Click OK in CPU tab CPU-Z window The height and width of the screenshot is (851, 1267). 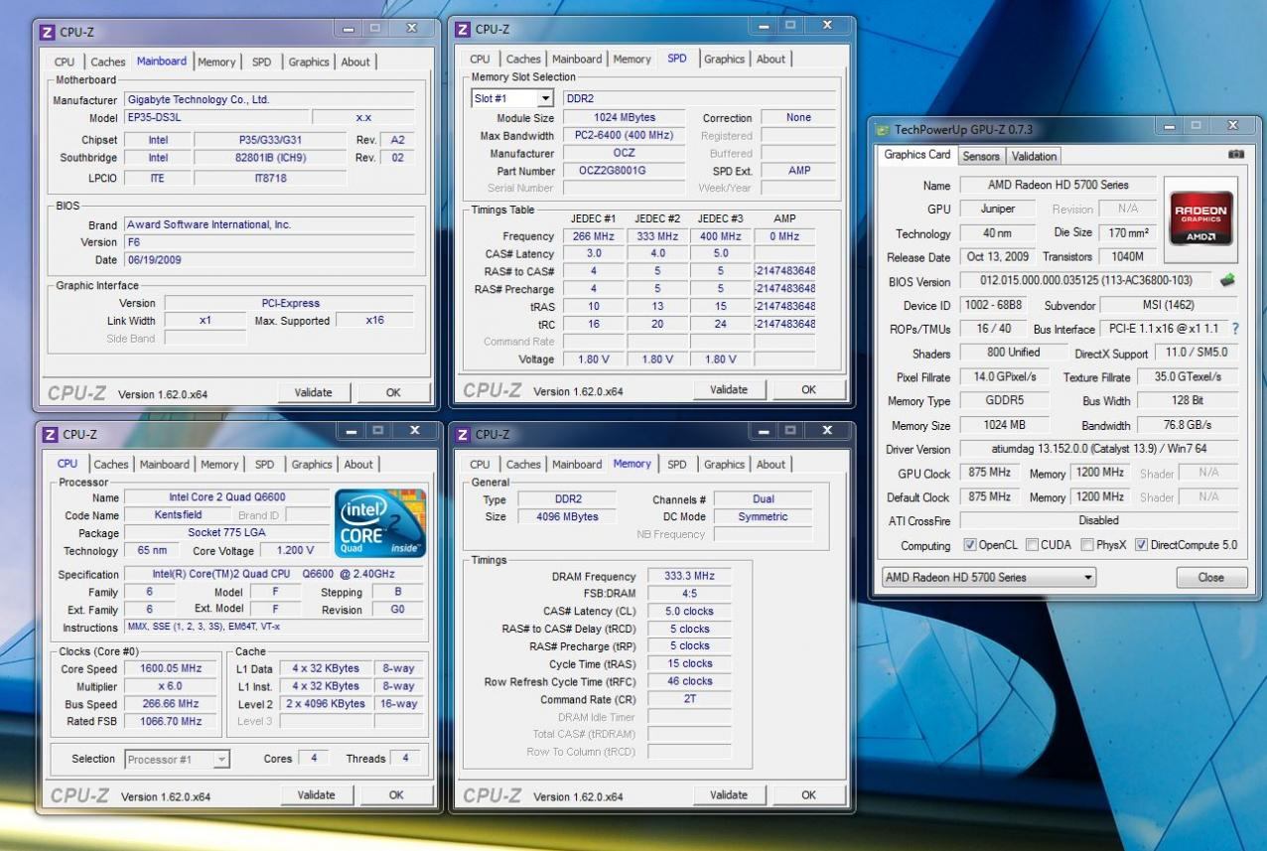coord(396,794)
